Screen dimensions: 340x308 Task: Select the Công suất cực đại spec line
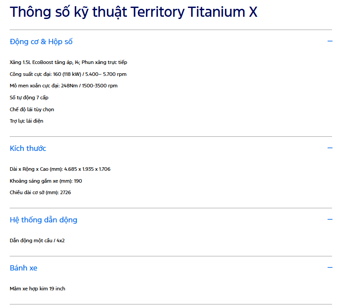click(x=68, y=74)
